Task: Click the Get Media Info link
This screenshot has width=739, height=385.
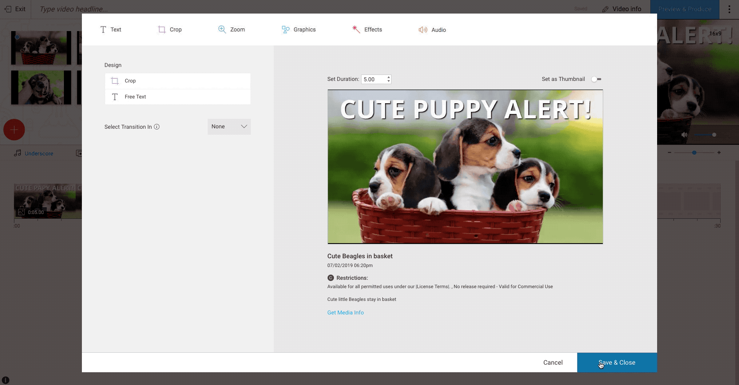Action: coord(346,313)
